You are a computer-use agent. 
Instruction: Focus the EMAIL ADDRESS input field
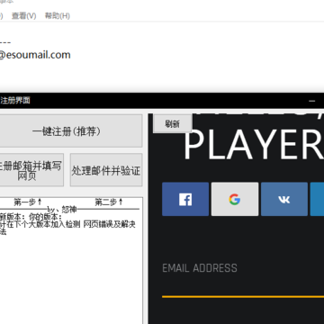tap(243, 281)
